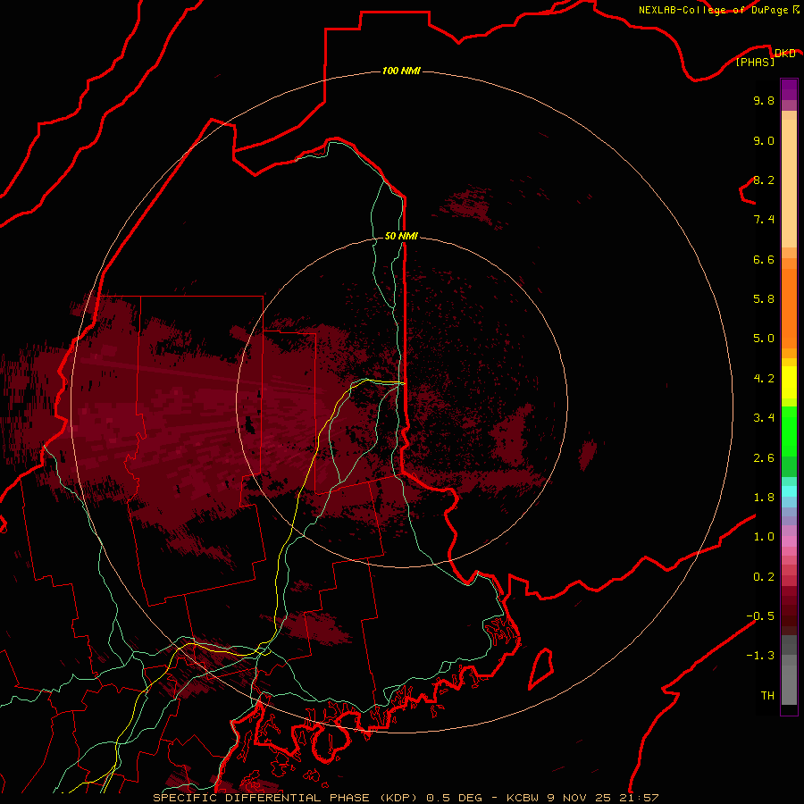Click the 5.0 value on the color scale
Image resolution: width=804 pixels, height=804 pixels.
point(764,339)
